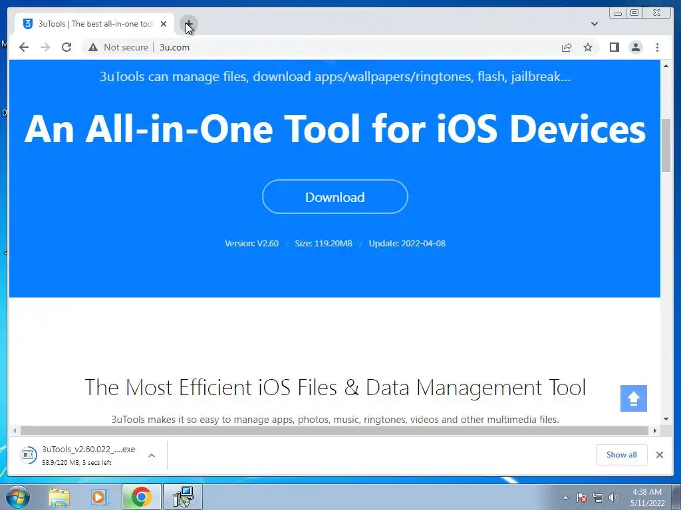Open a new tab with the plus button
This screenshot has height=510, width=681.
coord(188,24)
